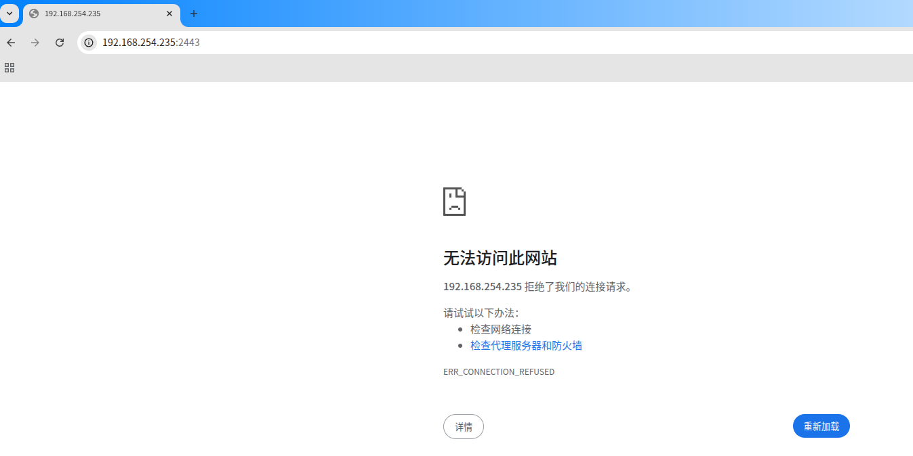Select the 192.168.254.235 browser tab

102,14
